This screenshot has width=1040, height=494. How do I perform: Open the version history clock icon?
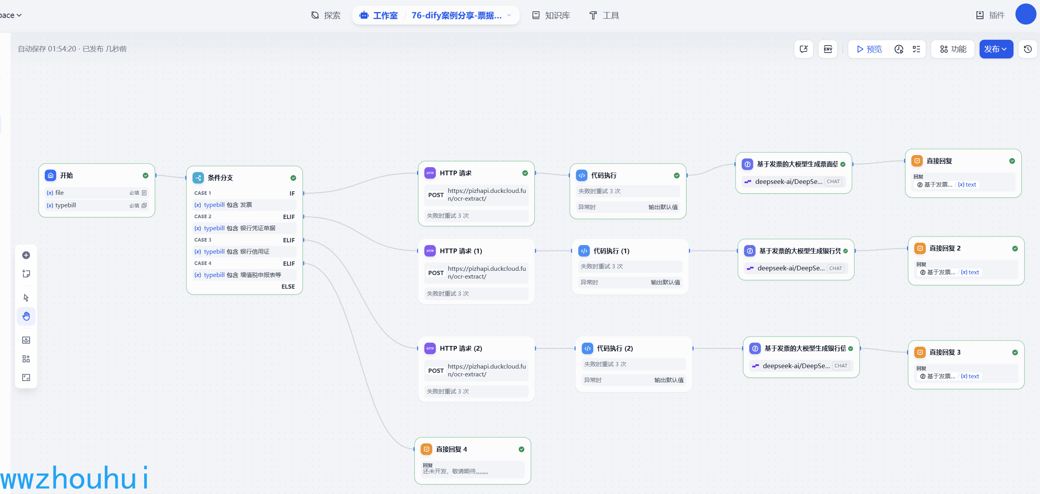pos(1028,49)
